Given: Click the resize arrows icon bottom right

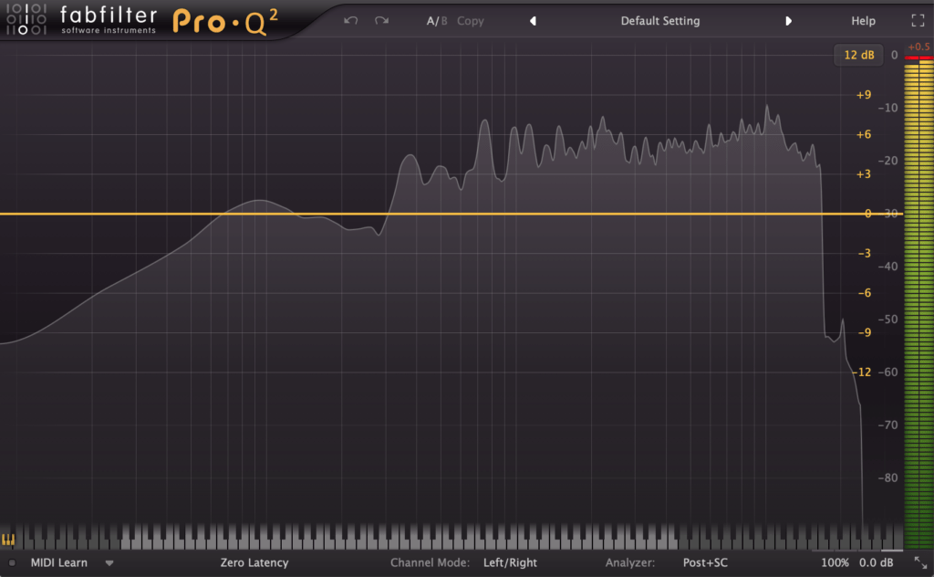Looking at the screenshot, I should [x=921, y=562].
